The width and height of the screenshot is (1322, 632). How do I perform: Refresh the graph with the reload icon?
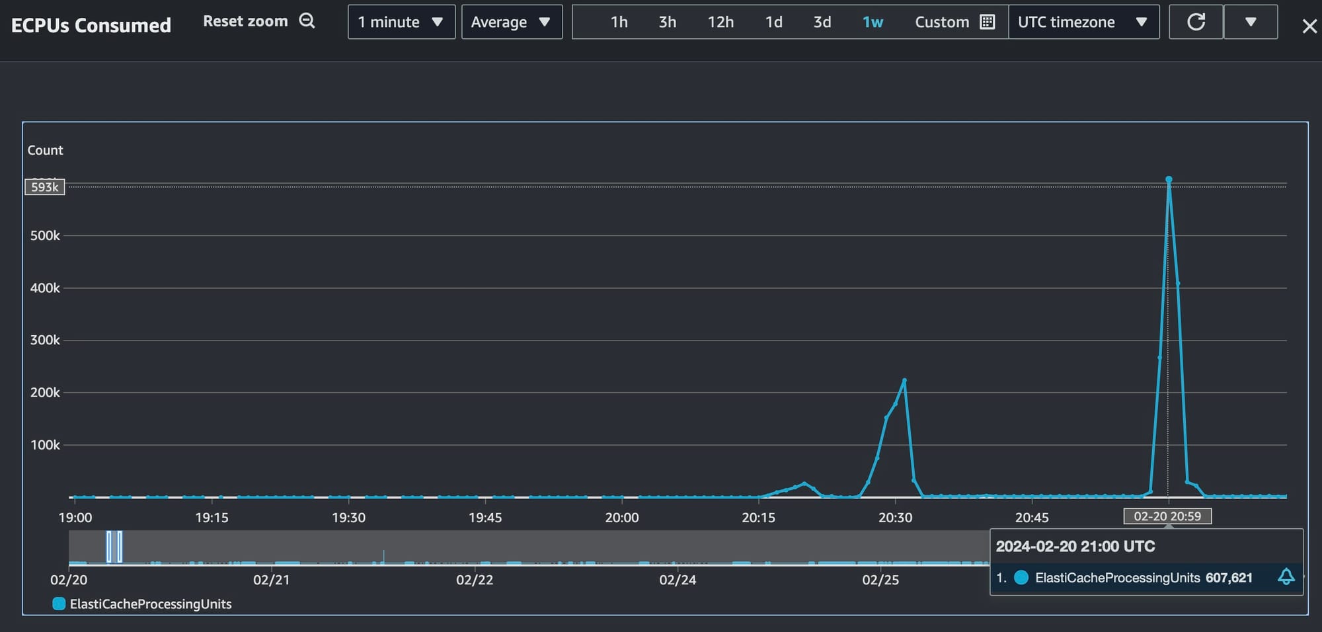coord(1196,22)
